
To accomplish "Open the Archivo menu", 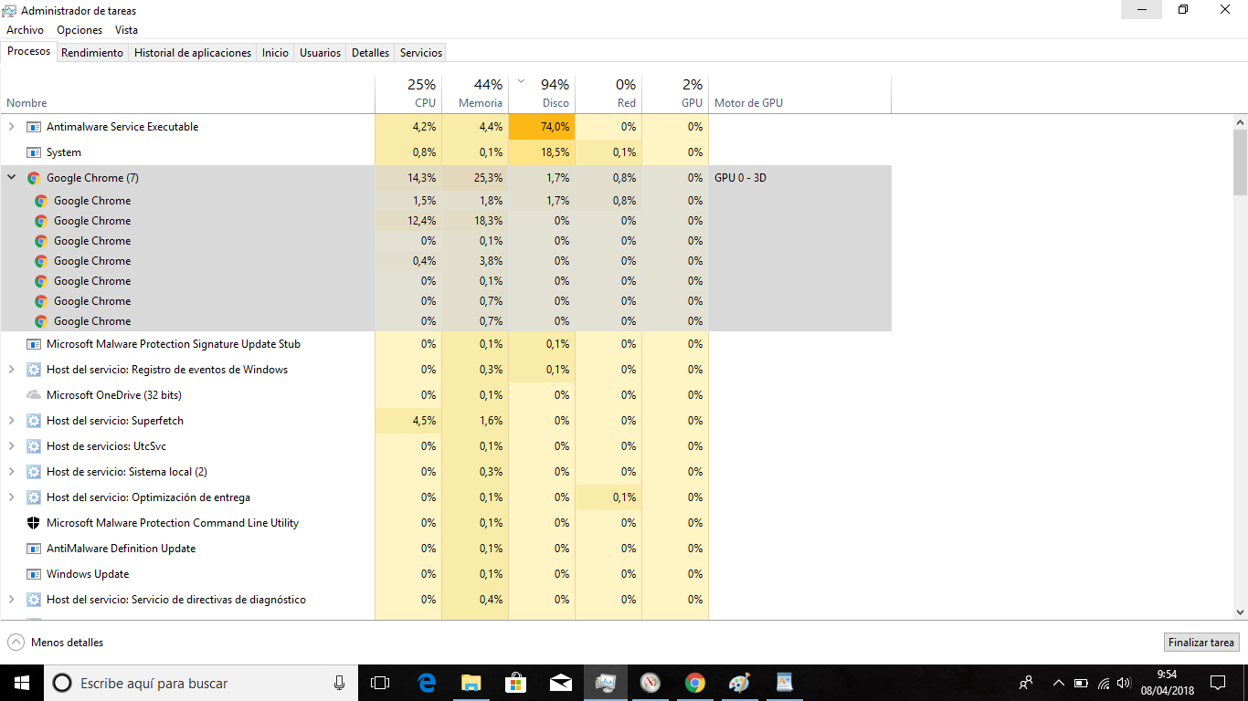I will [25, 30].
